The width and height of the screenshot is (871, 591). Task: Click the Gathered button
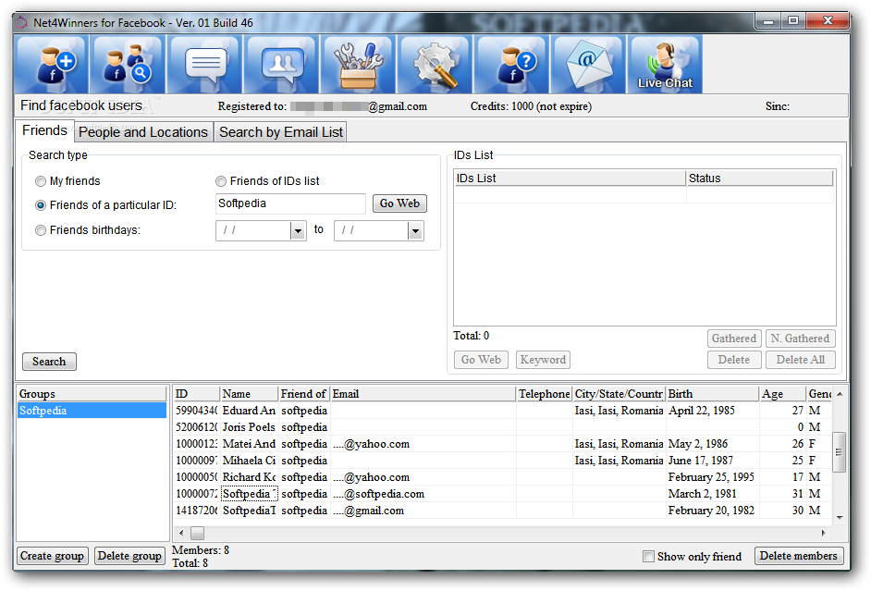point(734,339)
